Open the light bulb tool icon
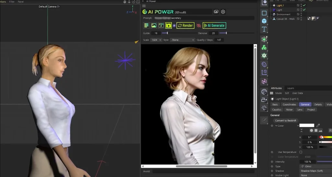This screenshot has height=177, width=332. 264,108
